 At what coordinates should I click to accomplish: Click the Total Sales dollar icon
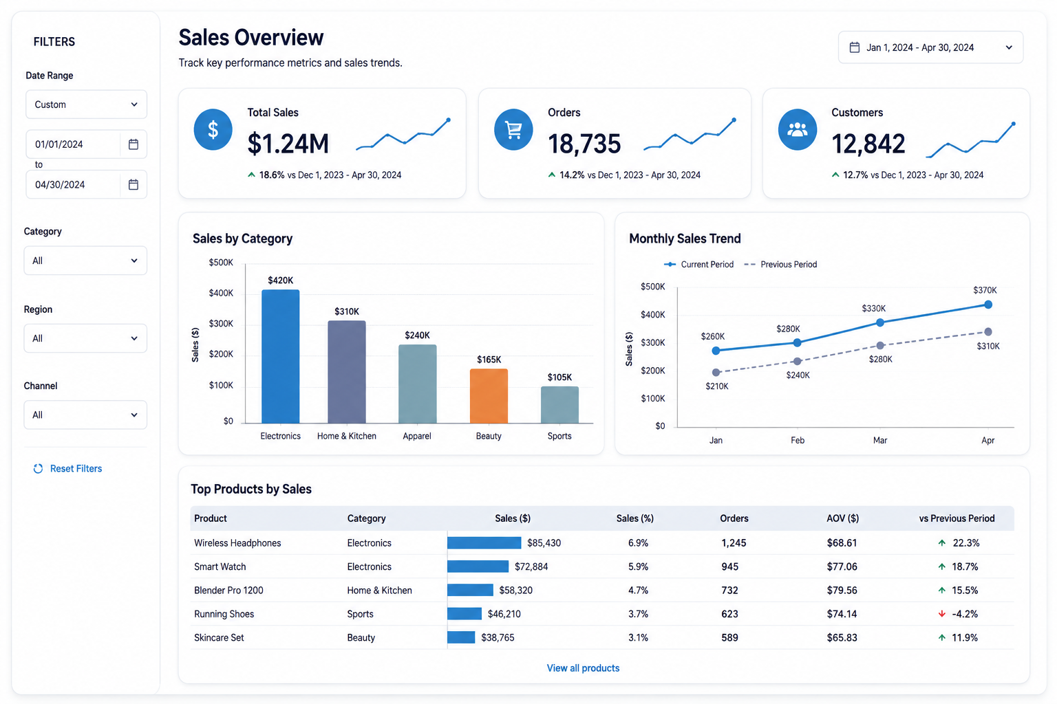pyautogui.click(x=213, y=129)
